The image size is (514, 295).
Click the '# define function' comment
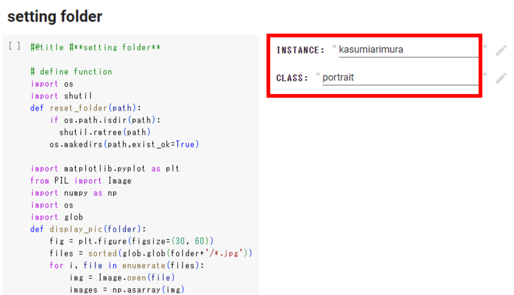coord(71,72)
